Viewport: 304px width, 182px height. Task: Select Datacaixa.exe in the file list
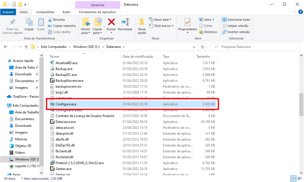66,122
